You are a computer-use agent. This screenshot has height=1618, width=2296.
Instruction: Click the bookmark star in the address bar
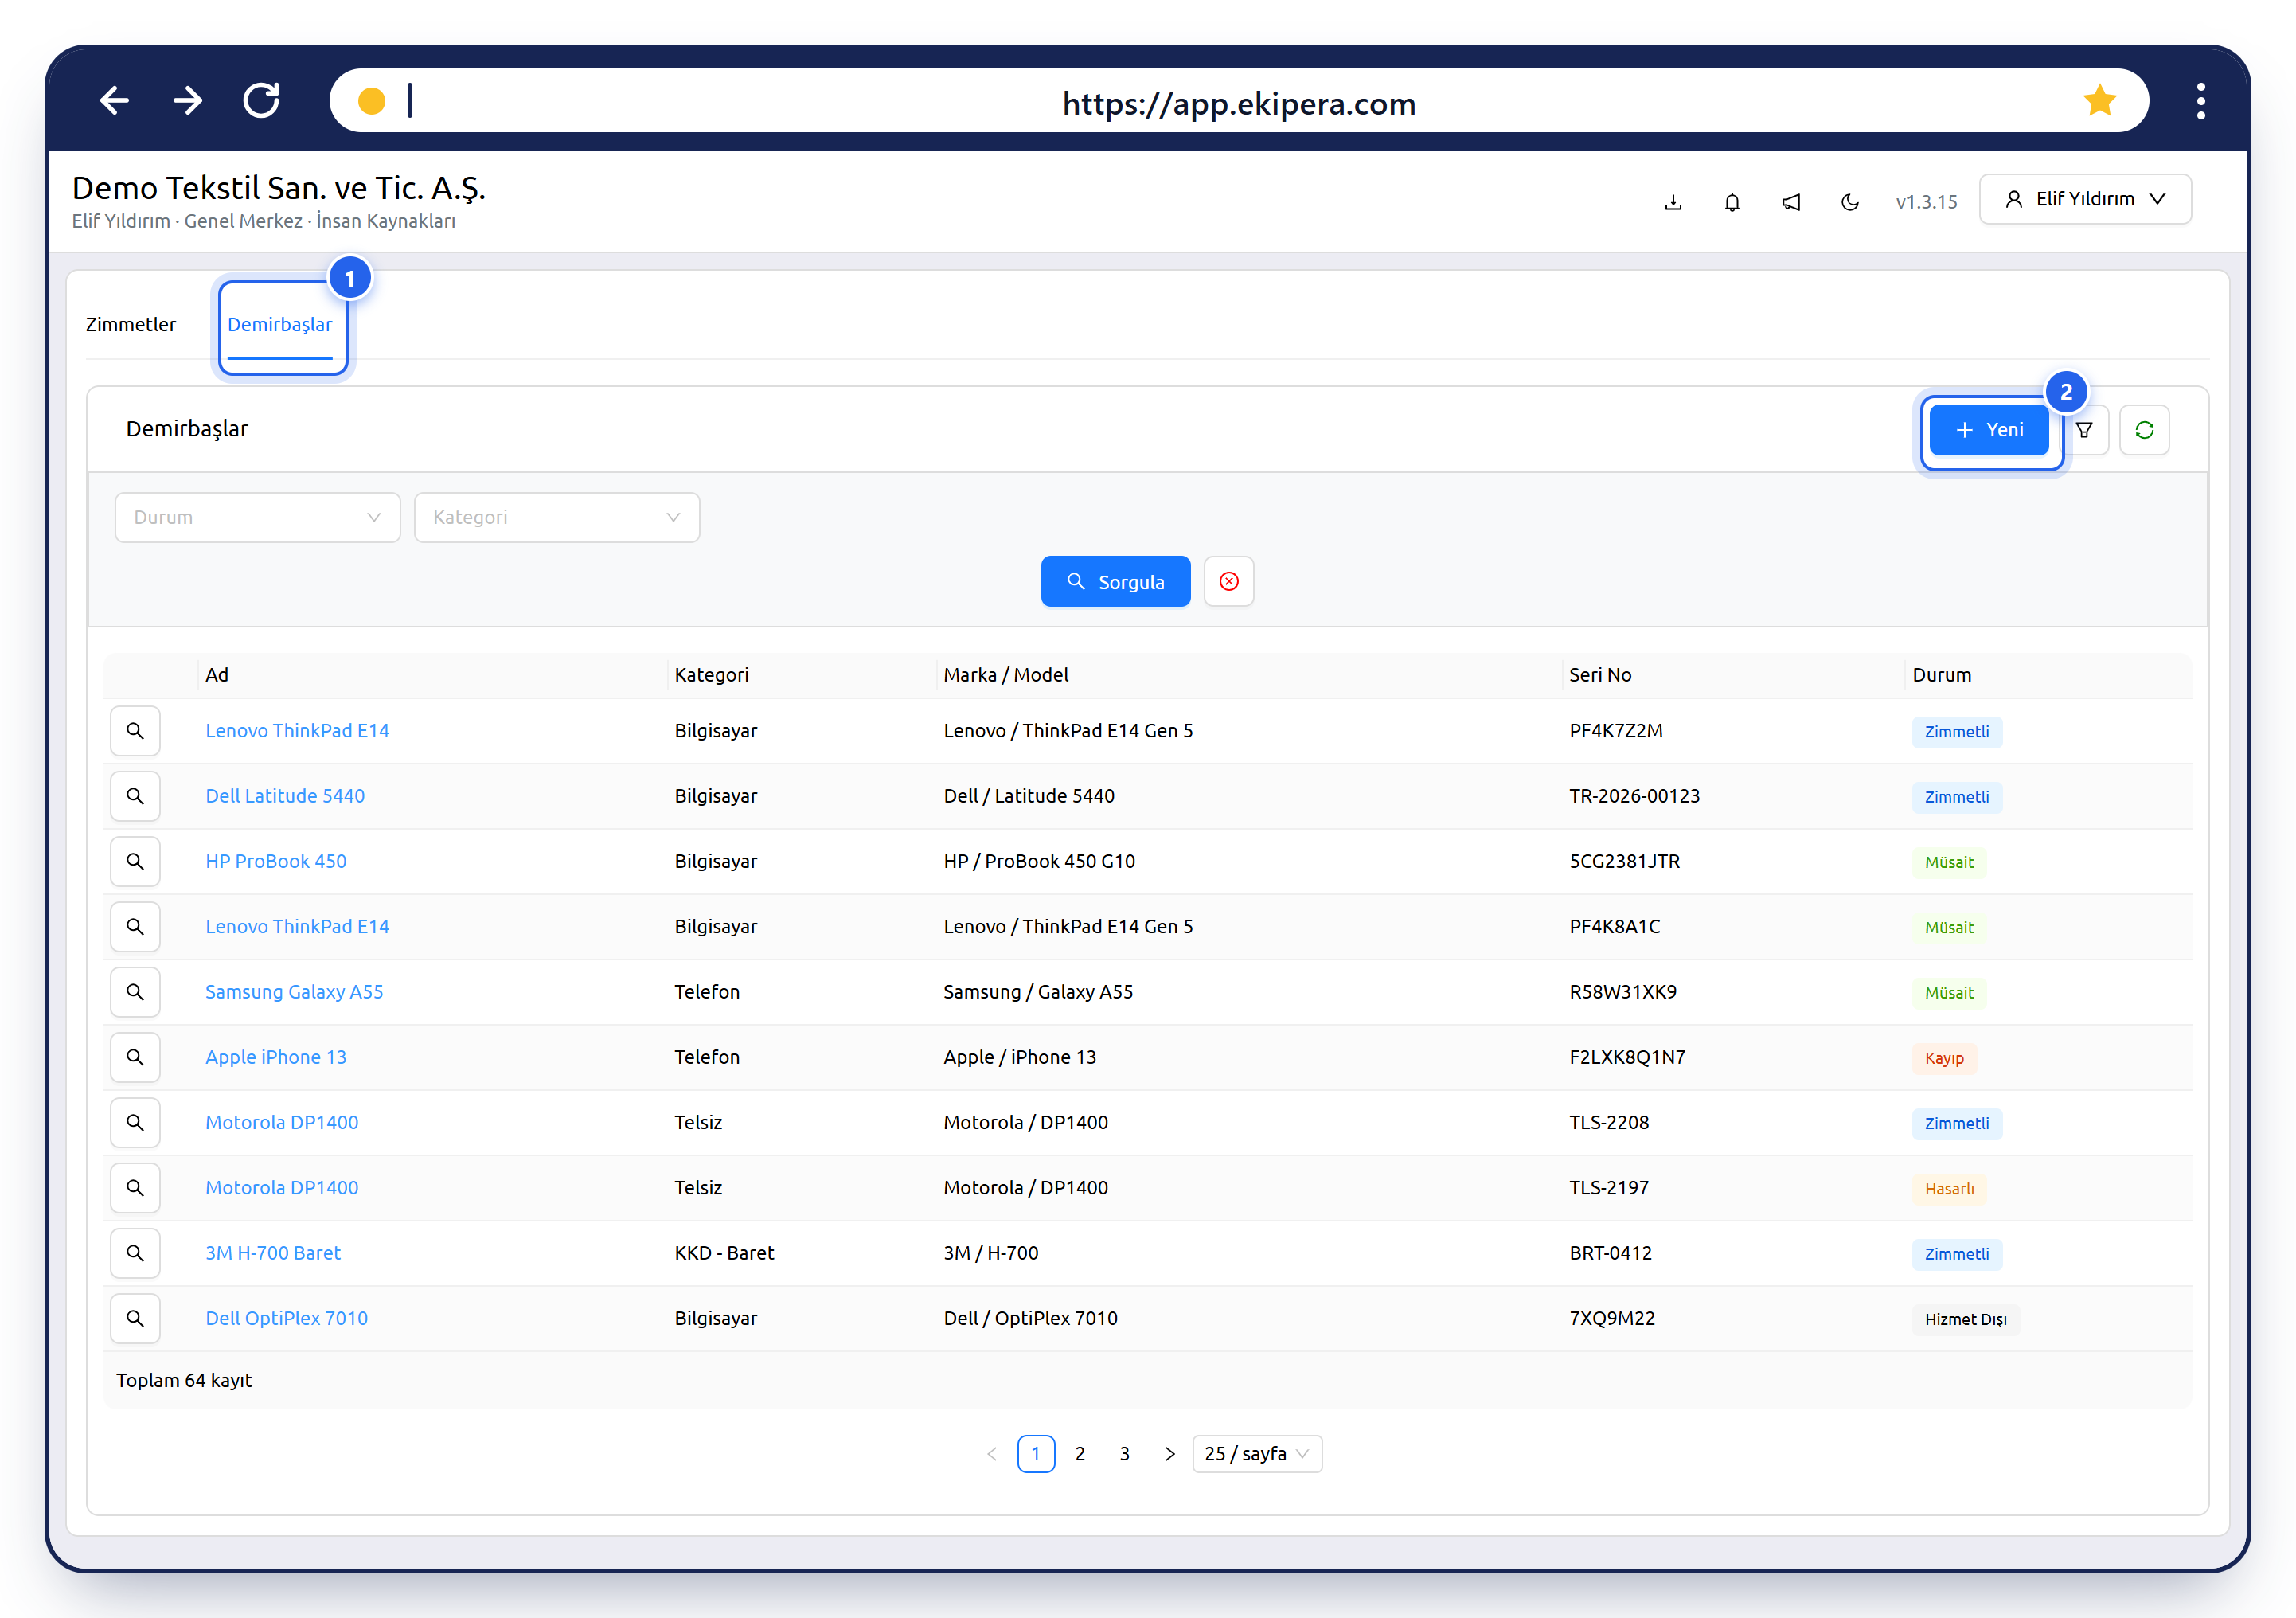(2099, 101)
